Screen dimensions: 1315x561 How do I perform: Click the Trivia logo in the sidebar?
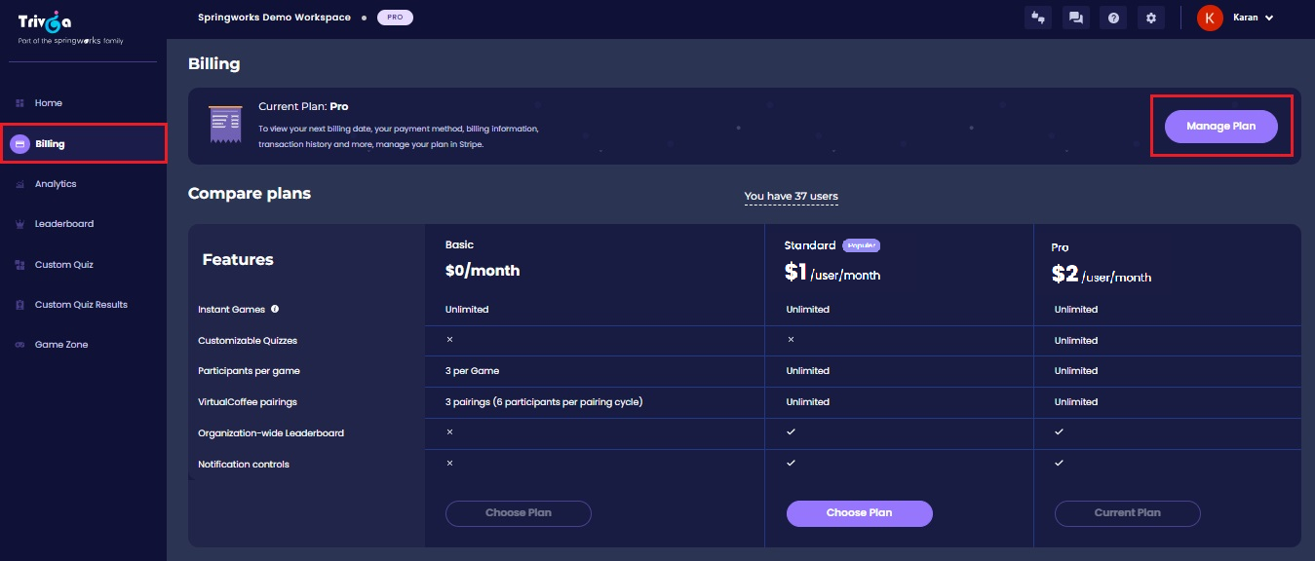pos(44,21)
